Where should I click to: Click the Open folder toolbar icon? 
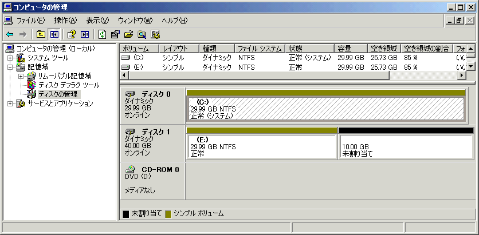coord(128,34)
